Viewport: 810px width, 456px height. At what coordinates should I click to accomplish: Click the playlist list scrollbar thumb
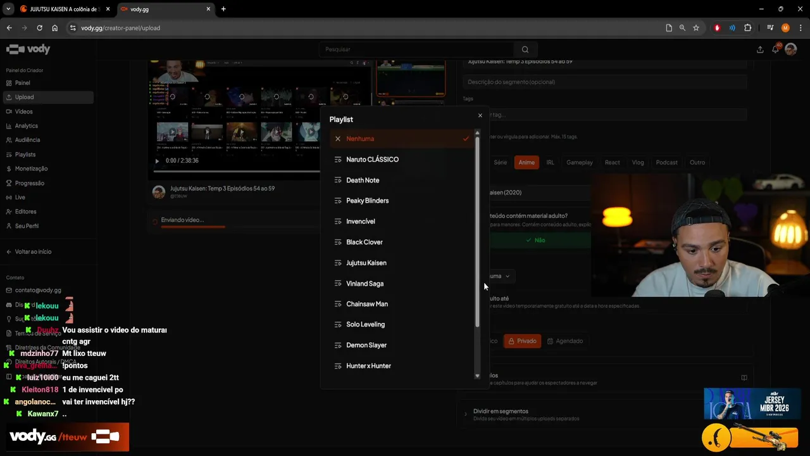[x=477, y=231]
